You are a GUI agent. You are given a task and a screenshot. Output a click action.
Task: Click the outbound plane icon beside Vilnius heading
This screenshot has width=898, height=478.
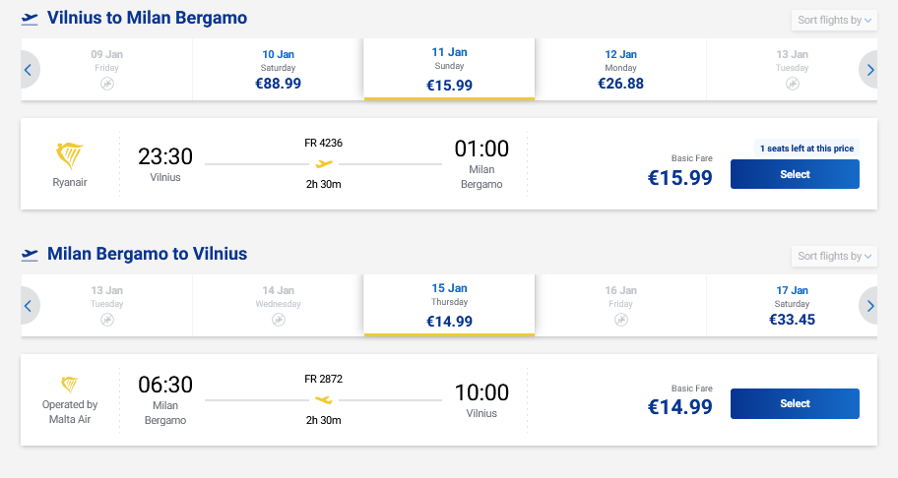click(x=31, y=19)
